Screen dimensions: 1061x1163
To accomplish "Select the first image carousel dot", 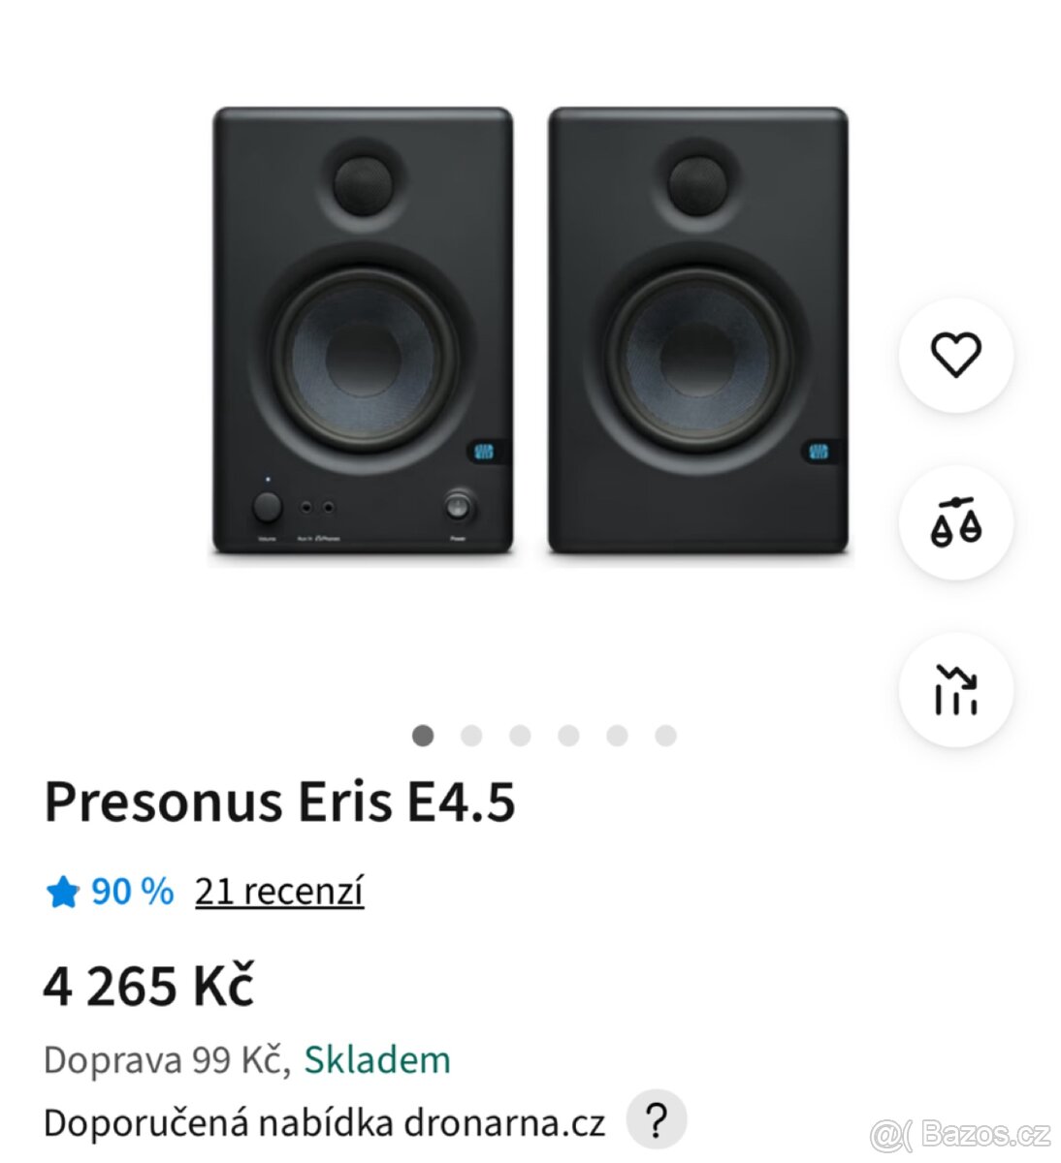I will (x=423, y=736).
